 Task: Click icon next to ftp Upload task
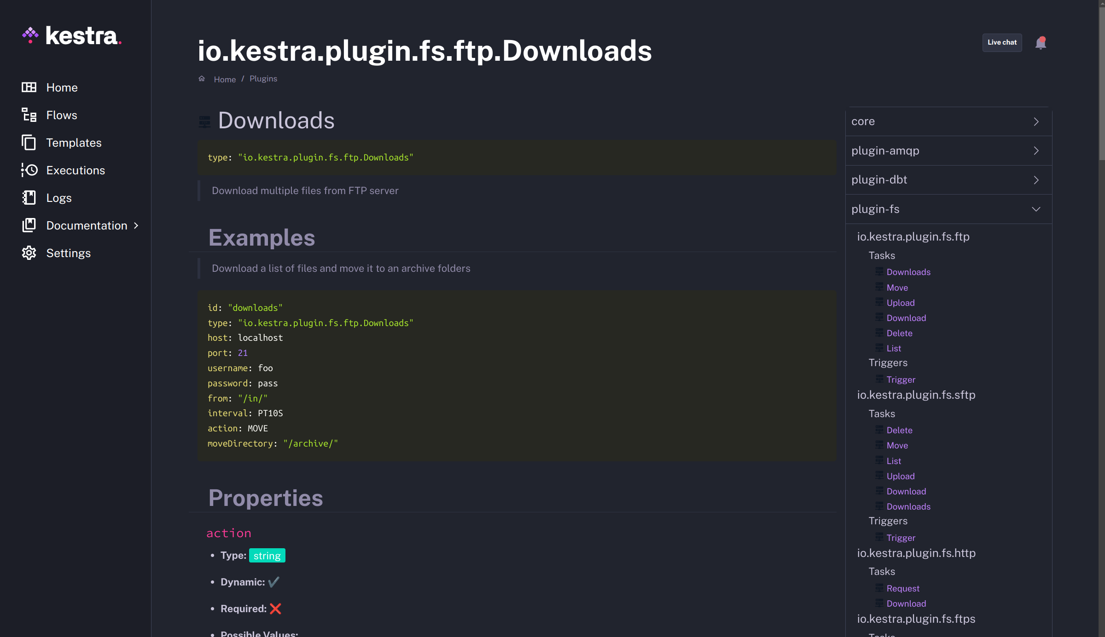point(879,302)
